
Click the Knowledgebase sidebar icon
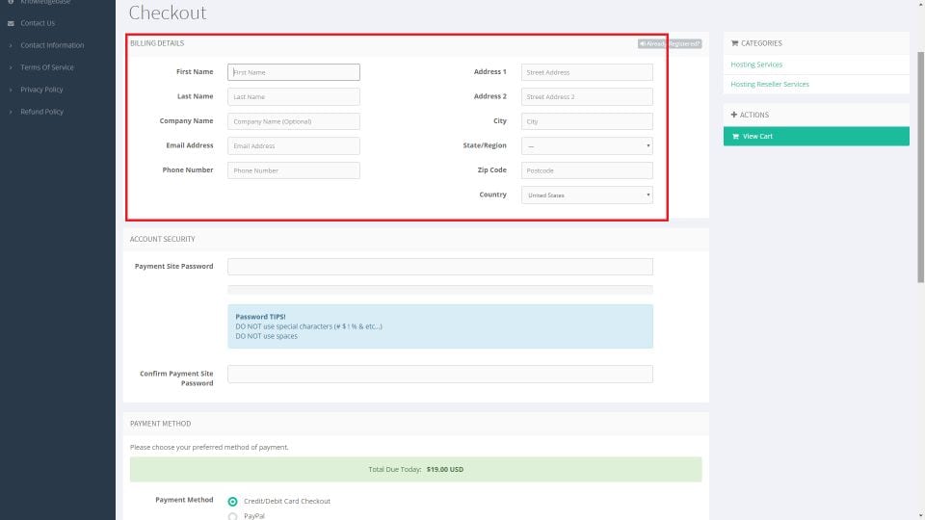11,2
